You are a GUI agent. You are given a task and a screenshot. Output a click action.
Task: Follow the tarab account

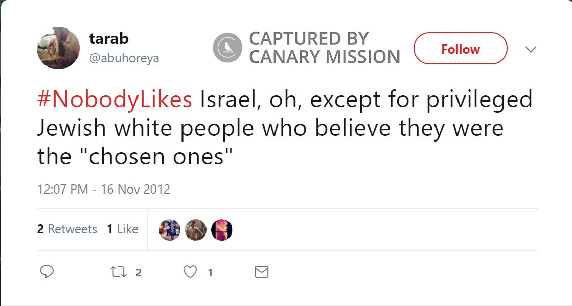(460, 49)
